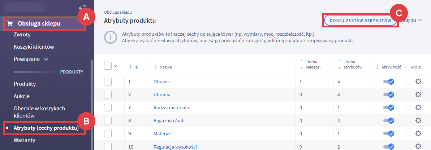Select the checkbox for Rodzaj materiału
The width and height of the screenshot is (431, 150).
(108, 107)
